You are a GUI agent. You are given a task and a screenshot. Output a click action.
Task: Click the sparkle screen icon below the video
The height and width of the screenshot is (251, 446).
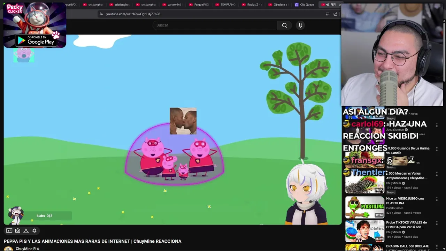[9, 230]
